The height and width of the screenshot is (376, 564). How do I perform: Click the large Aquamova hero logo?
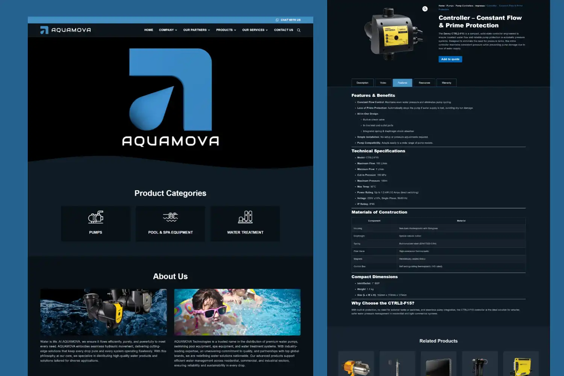coord(170,97)
